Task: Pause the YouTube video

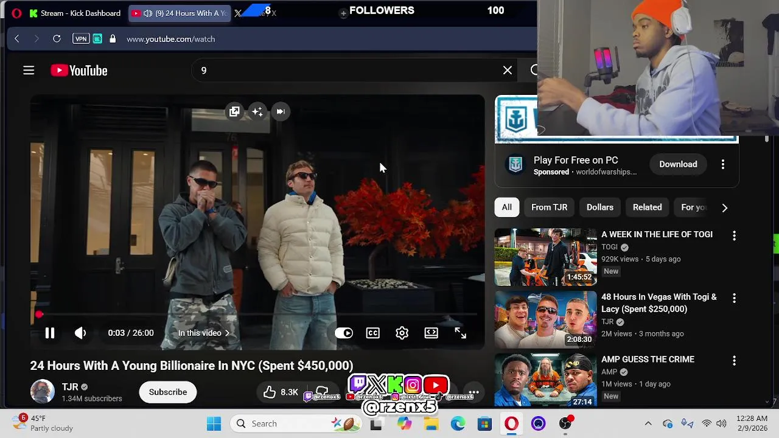Action: click(50, 333)
